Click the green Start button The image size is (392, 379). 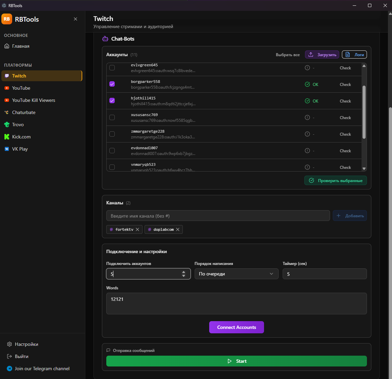[x=236, y=361]
